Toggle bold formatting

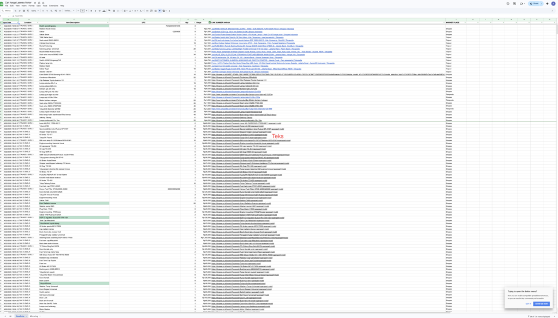click(x=91, y=11)
